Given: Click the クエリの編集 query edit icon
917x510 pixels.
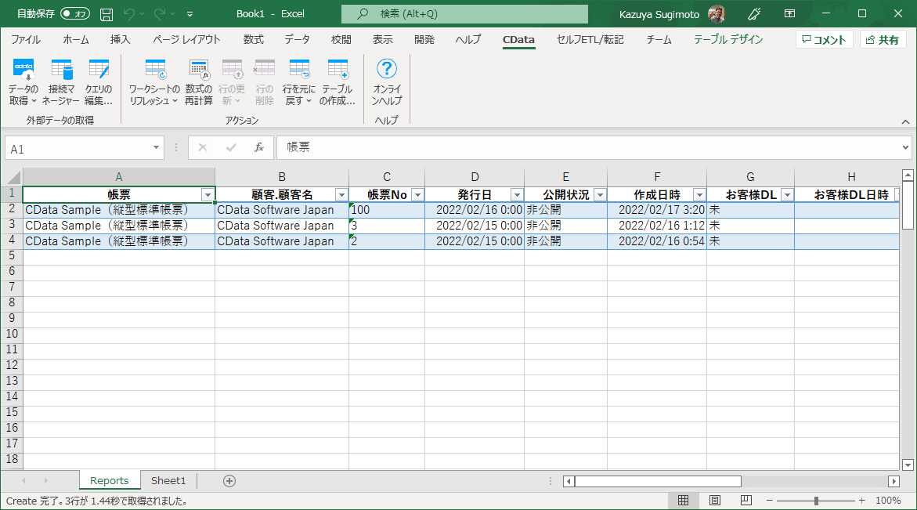Looking at the screenshot, I should [99, 71].
